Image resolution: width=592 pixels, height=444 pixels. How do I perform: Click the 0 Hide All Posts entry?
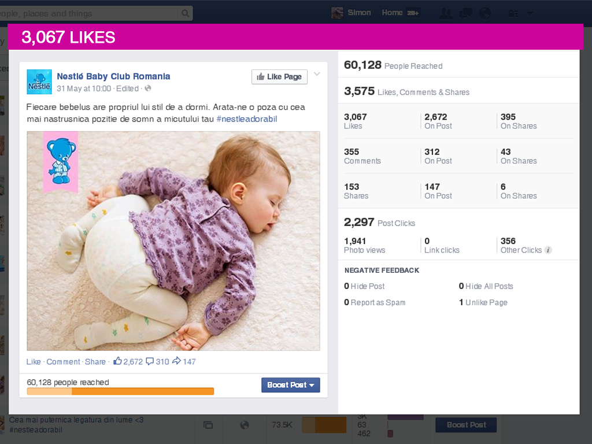(x=486, y=286)
